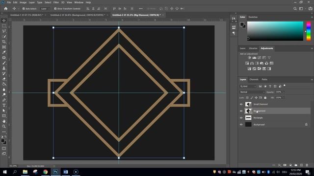Image resolution: width=314 pixels, height=176 pixels.
Task: Click the Home icon in options bar
Action: [x=6, y=9]
